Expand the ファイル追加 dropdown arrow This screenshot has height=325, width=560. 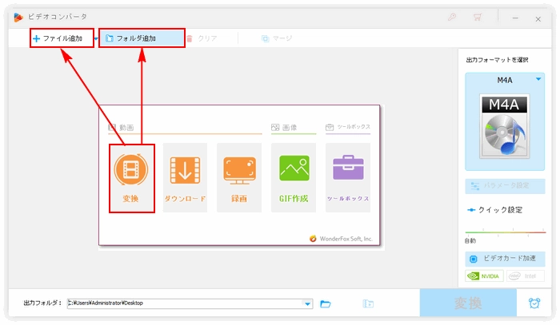tap(96, 38)
